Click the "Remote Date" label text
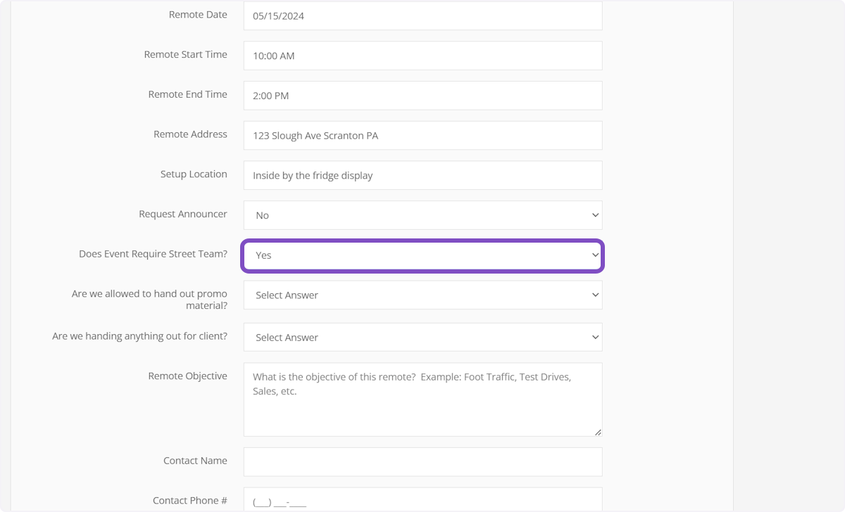This screenshot has height=512, width=845. pos(198,15)
